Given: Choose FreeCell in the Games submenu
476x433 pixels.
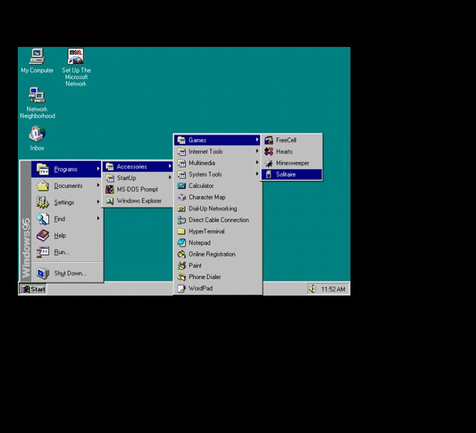Looking at the screenshot, I should (292, 140).
